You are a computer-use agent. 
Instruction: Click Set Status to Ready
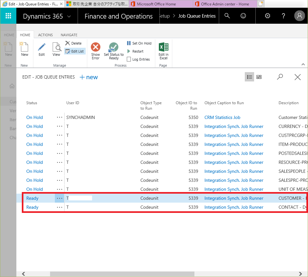point(114,51)
